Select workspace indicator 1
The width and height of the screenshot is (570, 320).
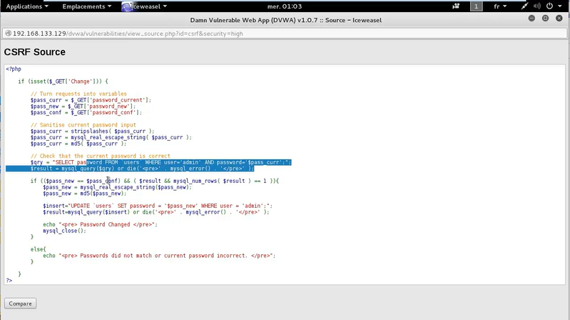coord(476,6)
